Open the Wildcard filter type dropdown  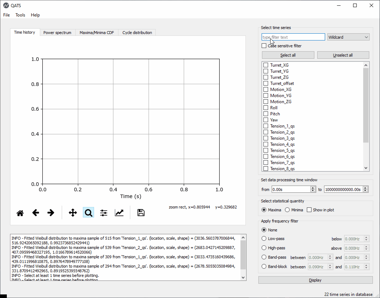(x=348, y=37)
